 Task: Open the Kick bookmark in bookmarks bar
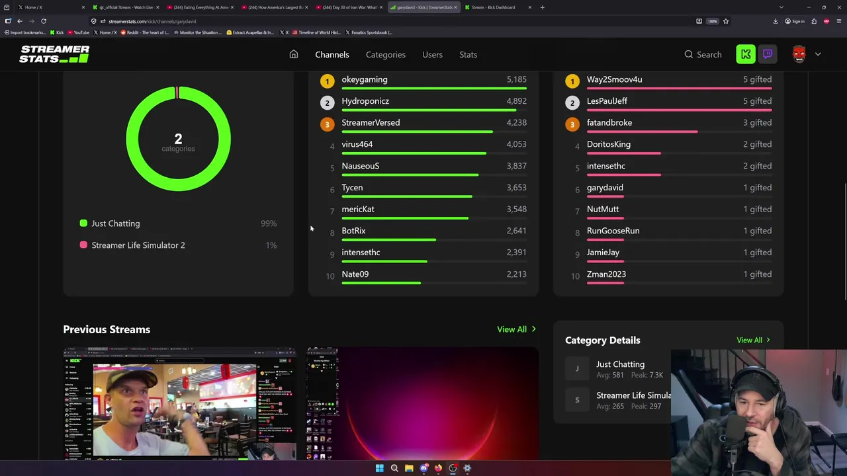click(x=57, y=32)
